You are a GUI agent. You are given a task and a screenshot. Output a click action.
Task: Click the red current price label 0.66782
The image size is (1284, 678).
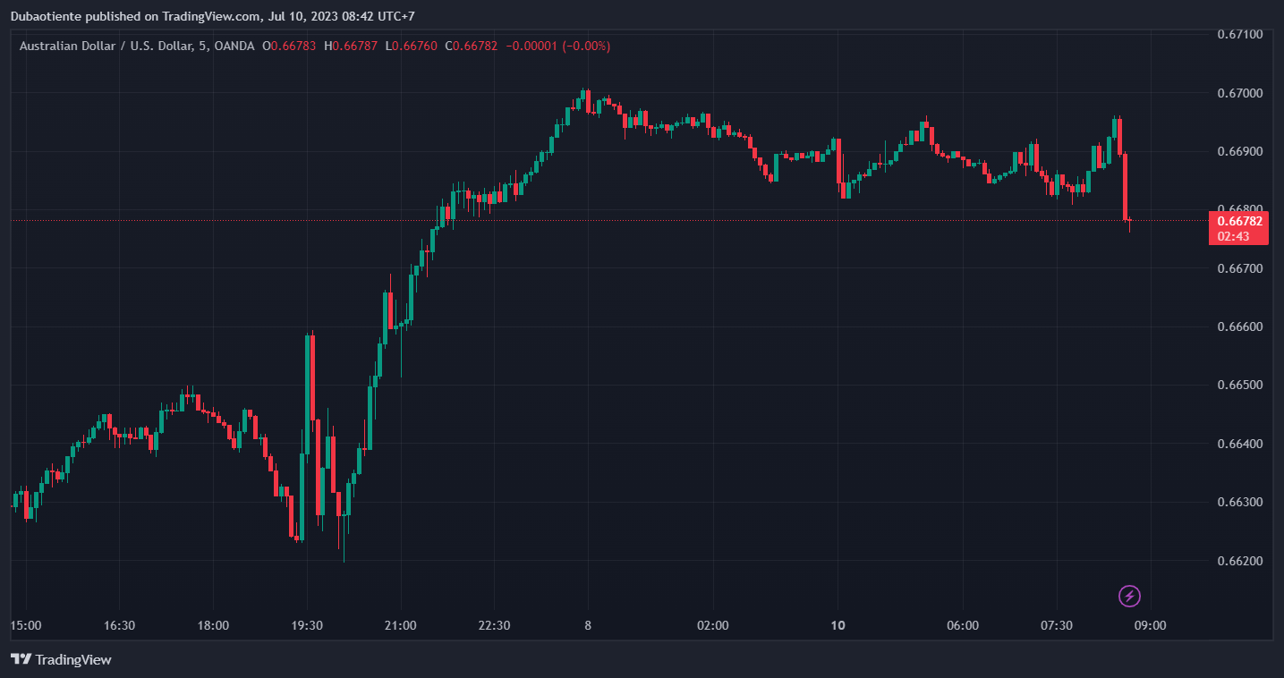pyautogui.click(x=1239, y=221)
